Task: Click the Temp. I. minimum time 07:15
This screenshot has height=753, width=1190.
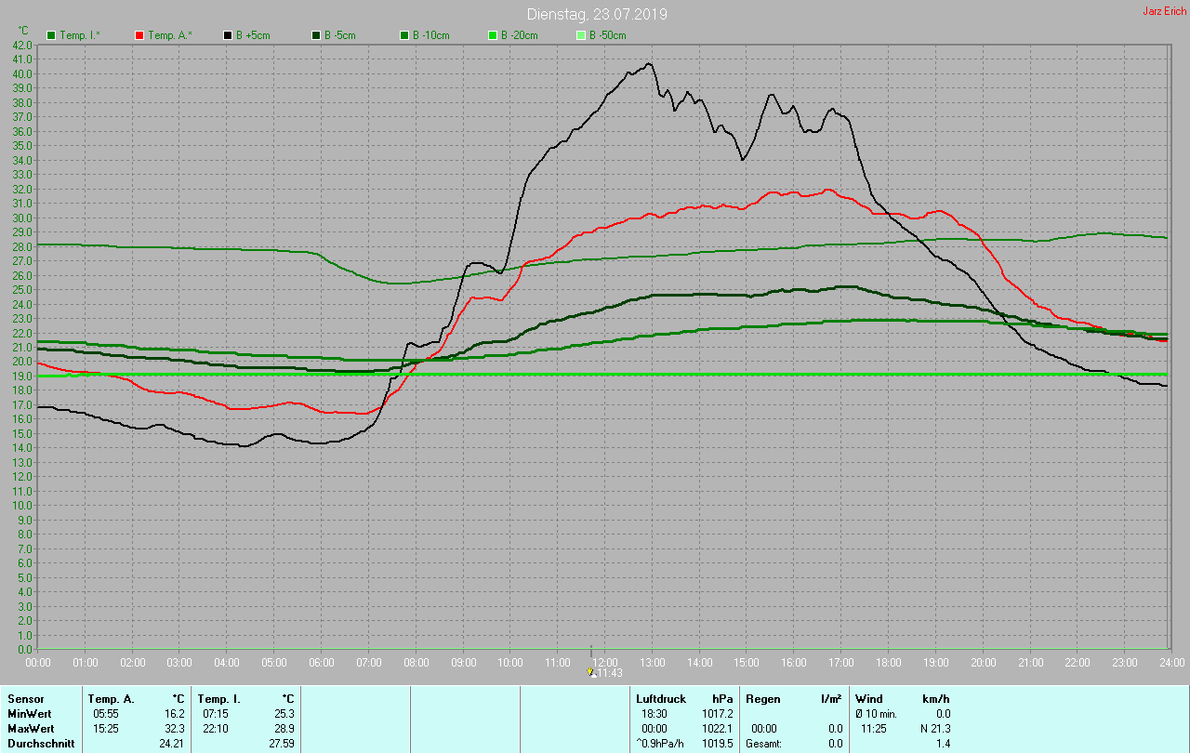Action: click(x=216, y=714)
